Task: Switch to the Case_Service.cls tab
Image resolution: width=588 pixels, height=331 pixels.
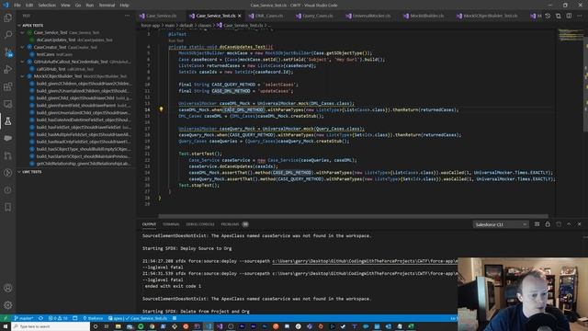Action: 162,16
